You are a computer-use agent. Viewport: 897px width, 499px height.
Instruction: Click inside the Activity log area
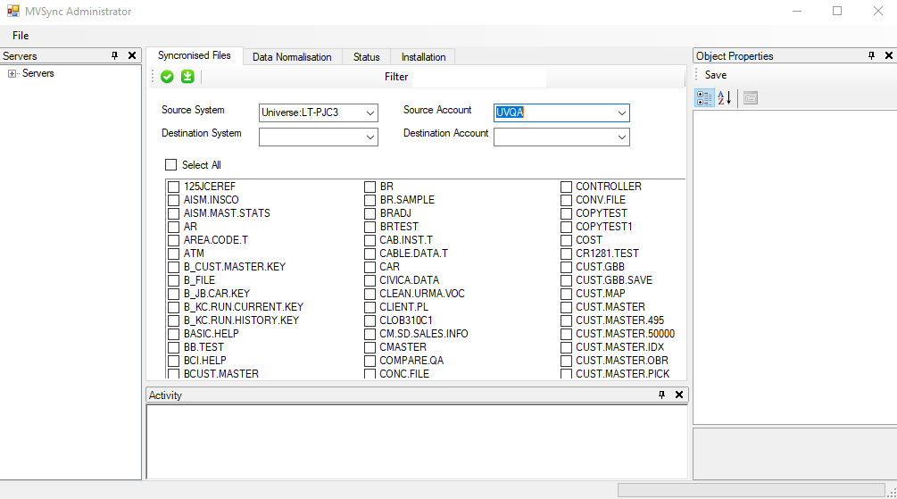[417, 441]
